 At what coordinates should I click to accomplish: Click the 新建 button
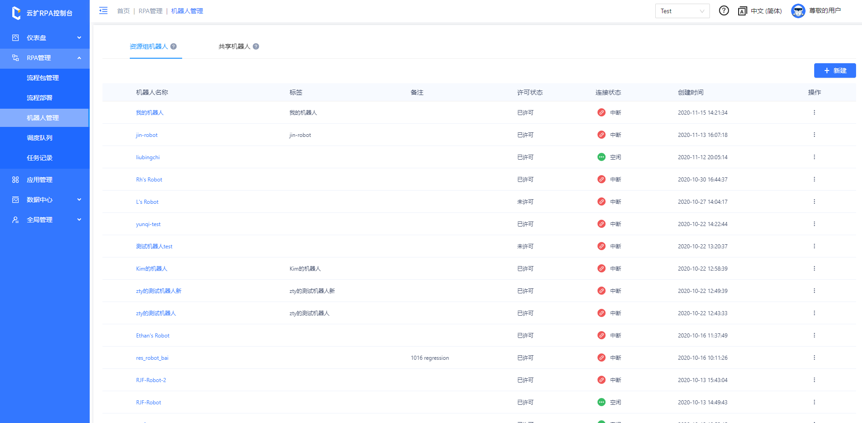835,70
